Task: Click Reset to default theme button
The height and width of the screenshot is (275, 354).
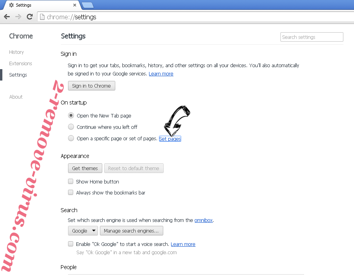Action: 134,169
